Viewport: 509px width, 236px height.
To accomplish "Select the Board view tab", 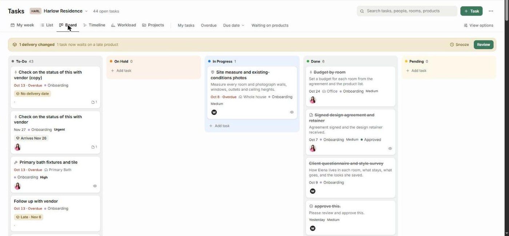I will (68, 25).
